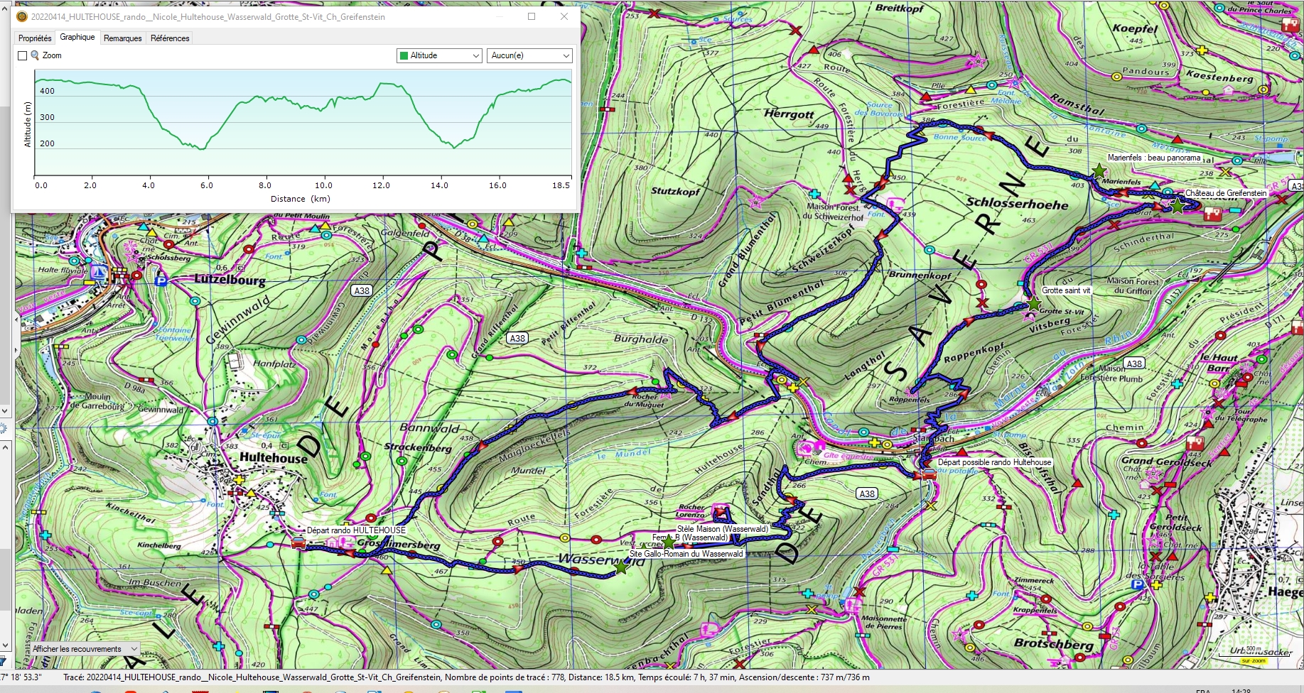This screenshot has height=693, width=1304.
Task: Switch to the Références tab
Action: (x=170, y=38)
